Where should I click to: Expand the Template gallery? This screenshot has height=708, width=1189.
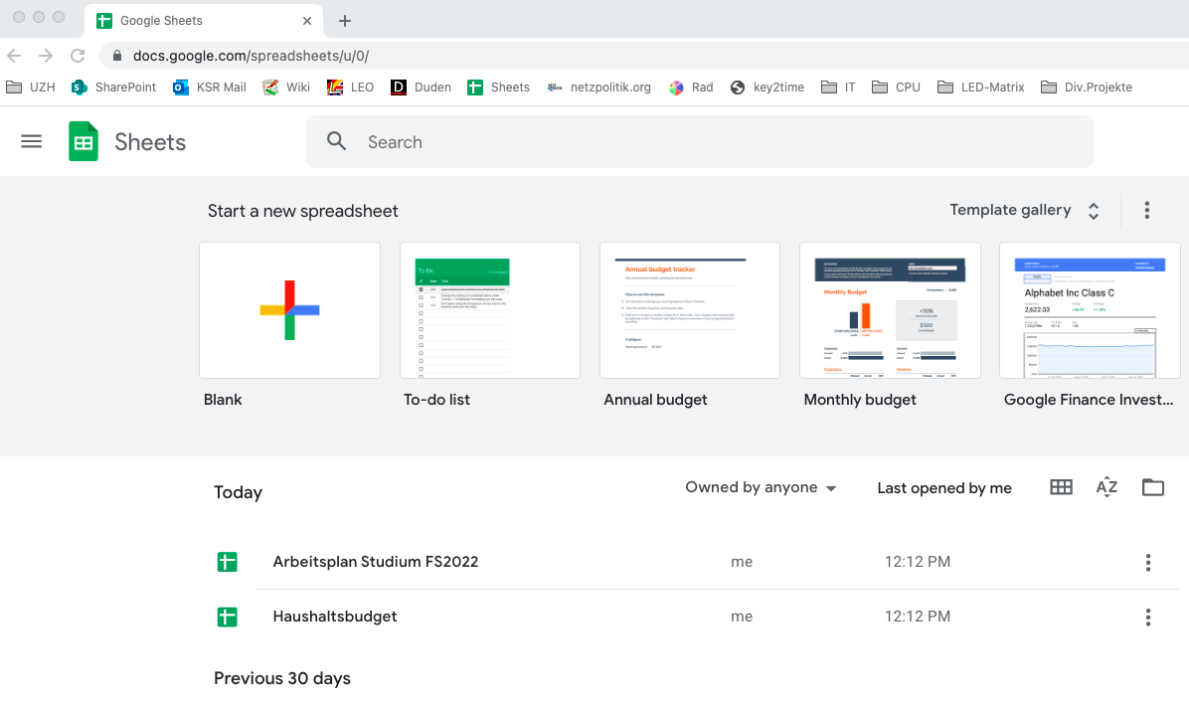pyautogui.click(x=1024, y=210)
